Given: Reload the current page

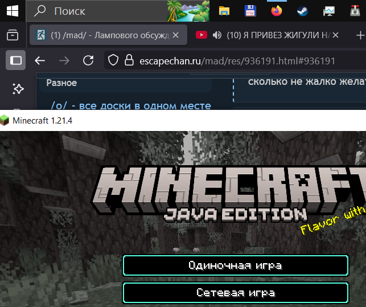Looking at the screenshot, I should [88, 60].
